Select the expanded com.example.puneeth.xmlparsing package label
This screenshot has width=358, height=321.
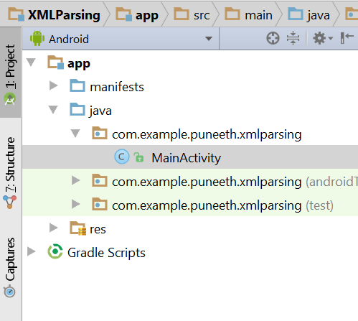207,134
